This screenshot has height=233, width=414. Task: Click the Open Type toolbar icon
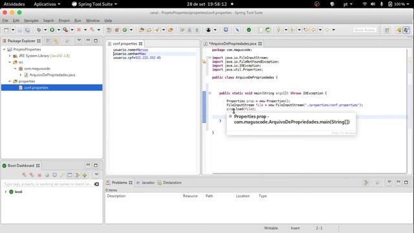point(142,30)
